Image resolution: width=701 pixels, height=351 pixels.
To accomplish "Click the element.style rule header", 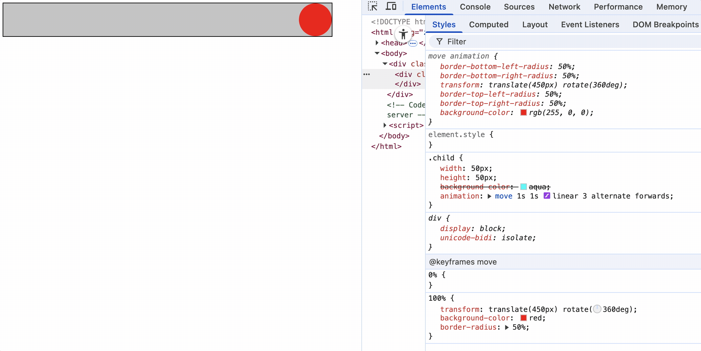I will (457, 135).
